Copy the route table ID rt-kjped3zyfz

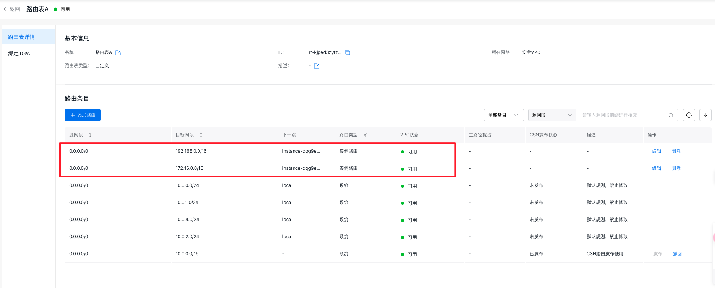tap(347, 53)
